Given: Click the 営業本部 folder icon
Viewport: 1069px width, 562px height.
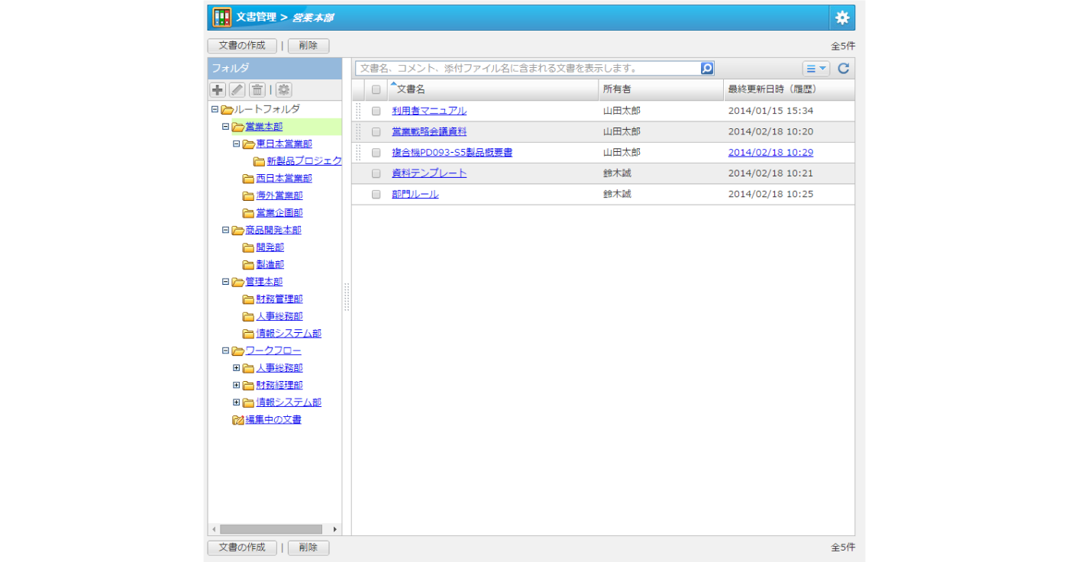Looking at the screenshot, I should pyautogui.click(x=237, y=127).
